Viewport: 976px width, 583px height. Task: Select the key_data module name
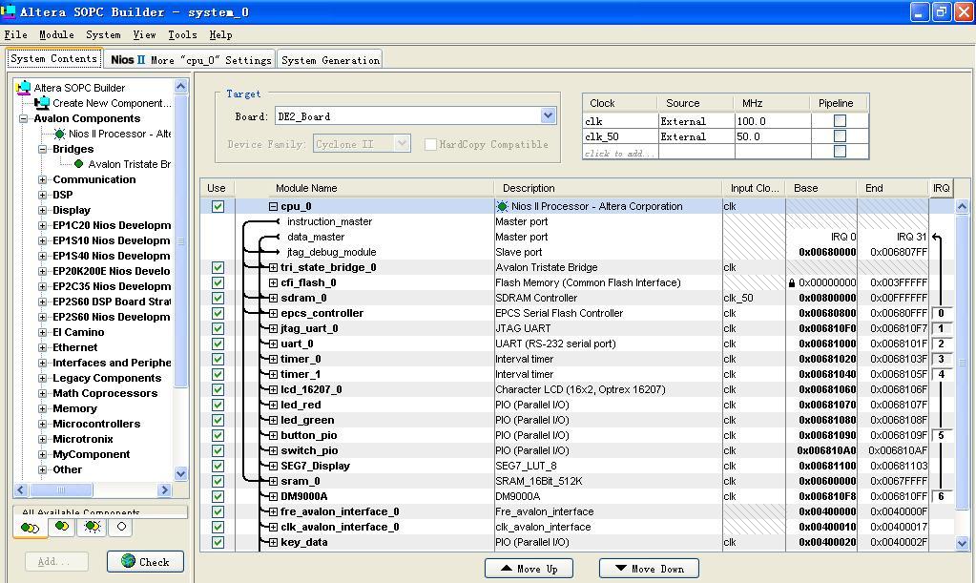pyautogui.click(x=303, y=542)
